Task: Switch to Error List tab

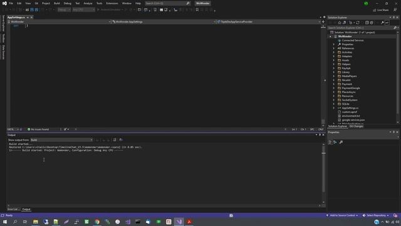Action: [13, 209]
